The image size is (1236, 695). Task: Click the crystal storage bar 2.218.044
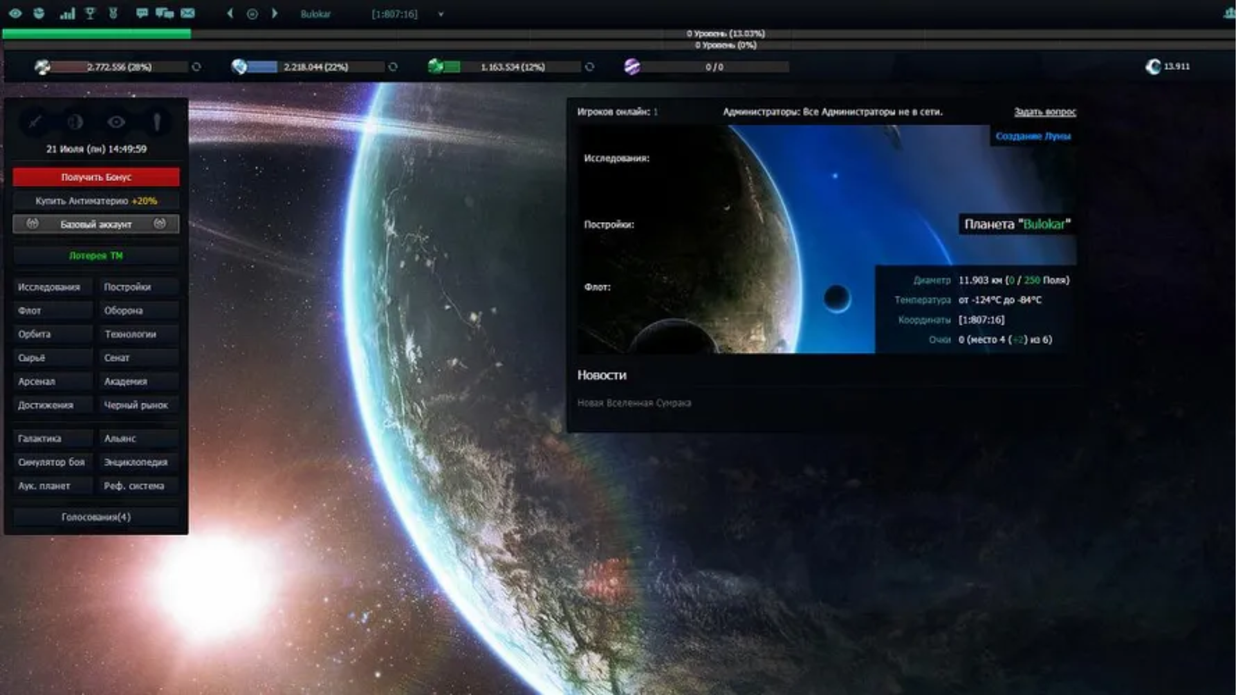[x=316, y=67]
